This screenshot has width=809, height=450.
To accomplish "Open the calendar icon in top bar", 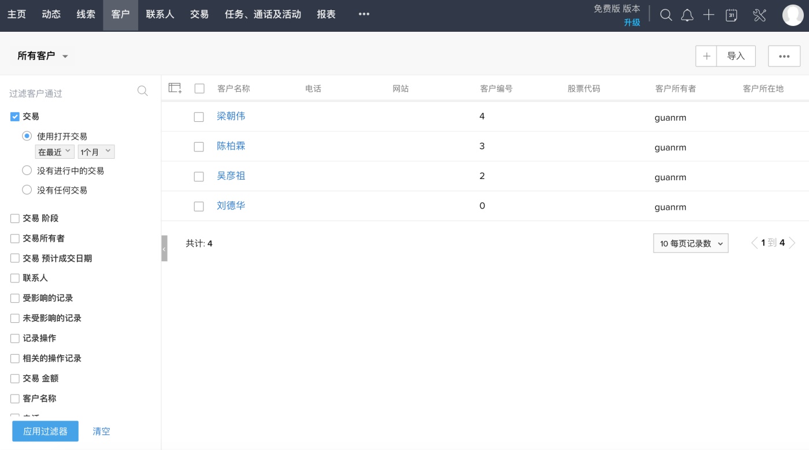I will (x=732, y=15).
